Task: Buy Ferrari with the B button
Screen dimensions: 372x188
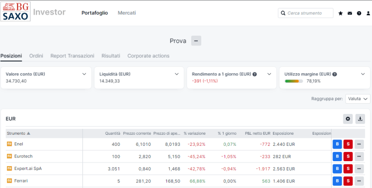Action: pyautogui.click(x=337, y=181)
